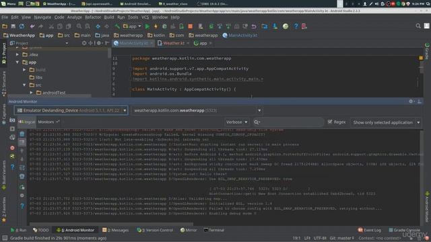This screenshot has height=242, width=431.
Task: Click the screen record icon in Android Monitor
Action: tap(12, 128)
